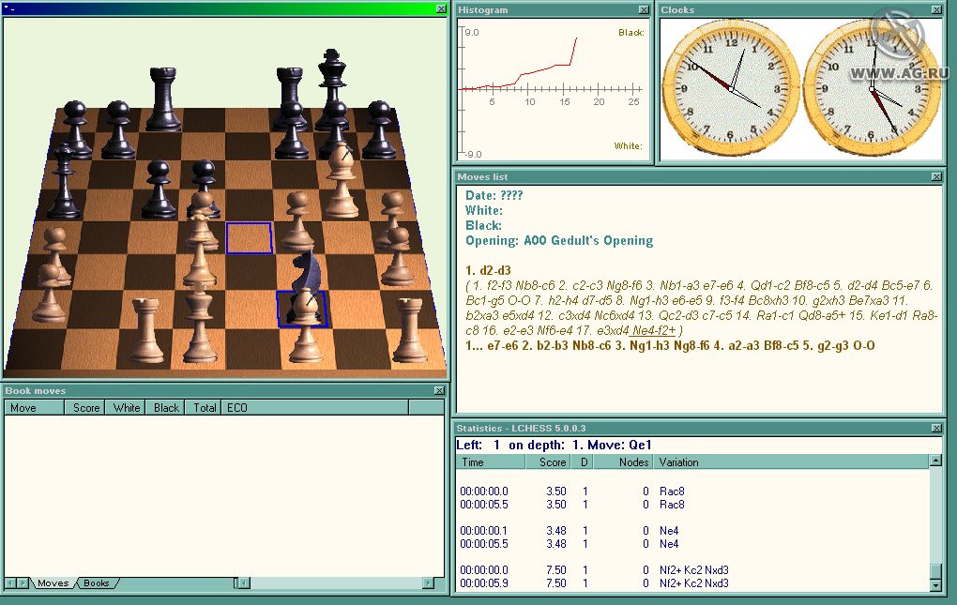The width and height of the screenshot is (957, 605).
Task: Click the White column header in Book moves
Action: (x=125, y=407)
